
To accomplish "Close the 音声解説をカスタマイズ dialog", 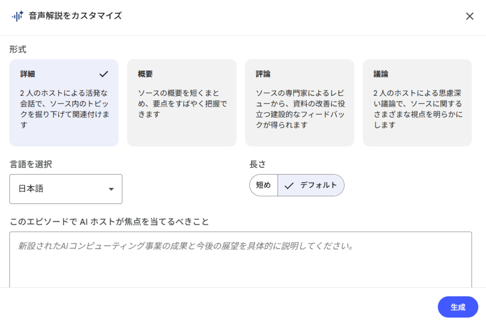I will click(x=469, y=16).
